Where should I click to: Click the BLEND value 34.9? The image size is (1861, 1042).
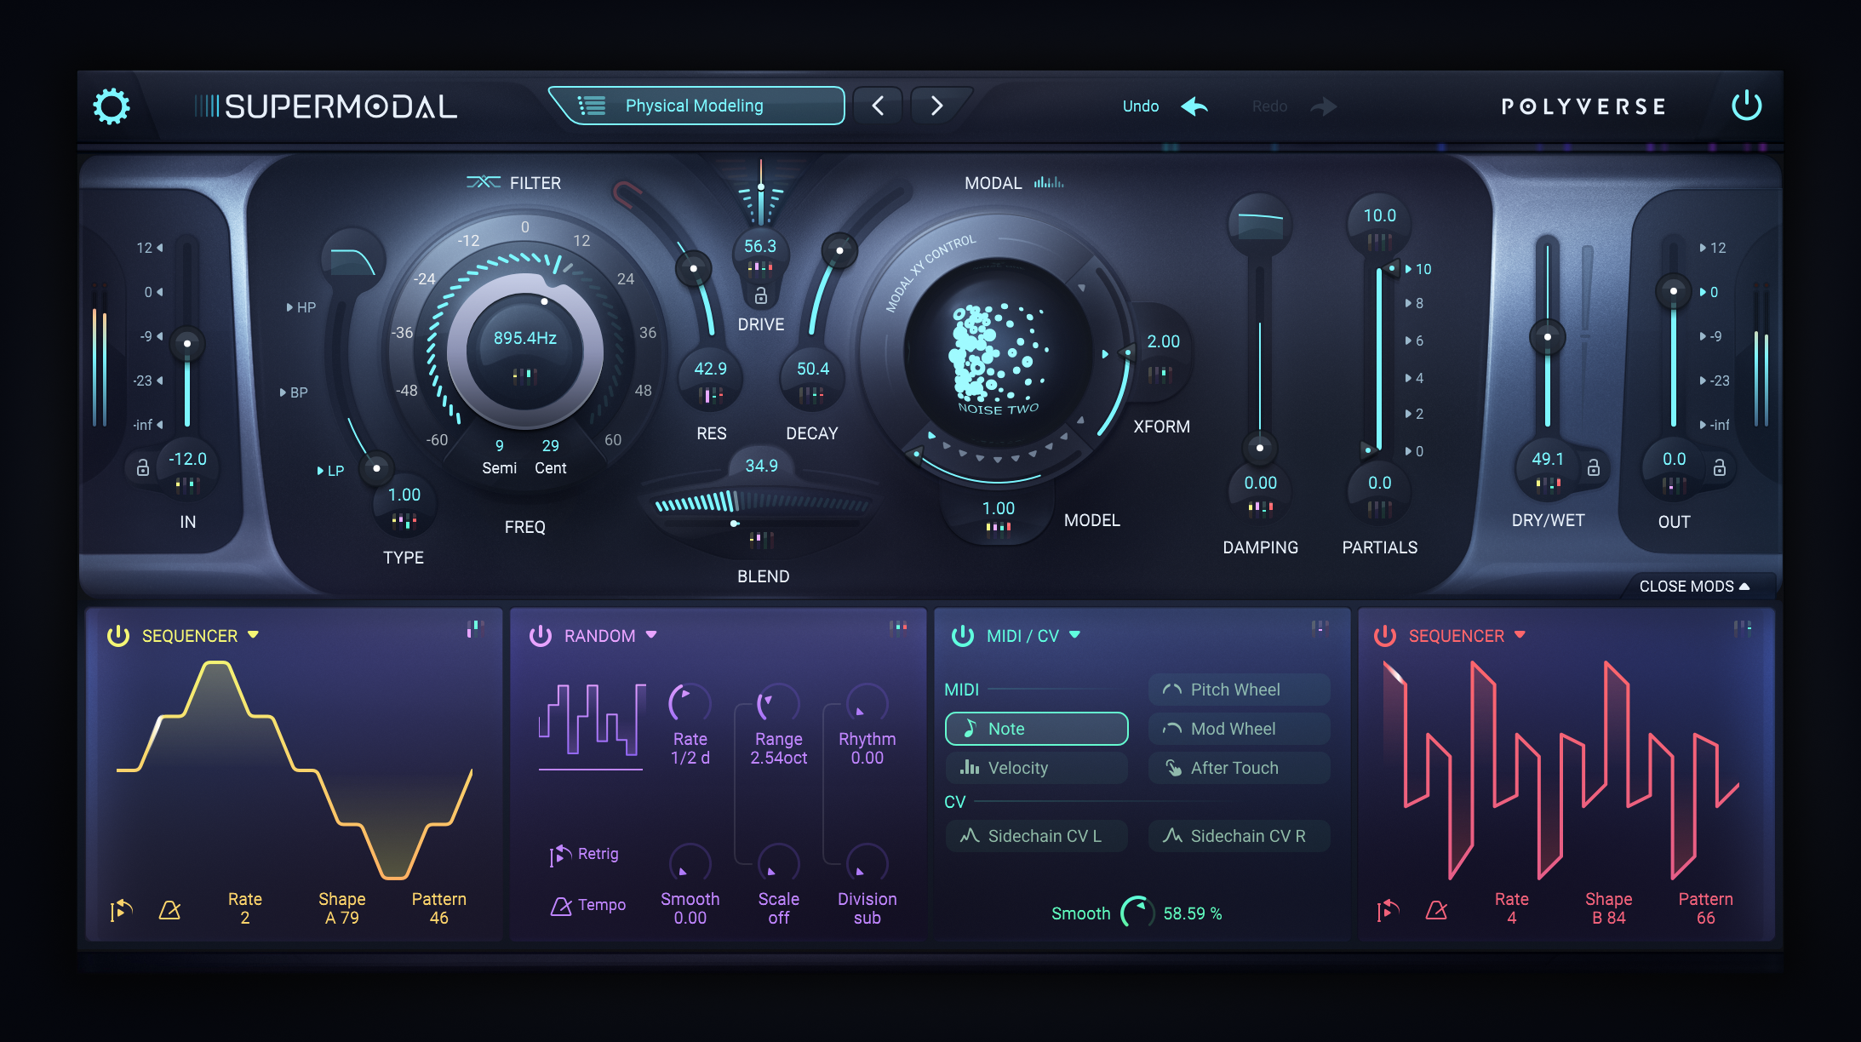[x=761, y=466]
